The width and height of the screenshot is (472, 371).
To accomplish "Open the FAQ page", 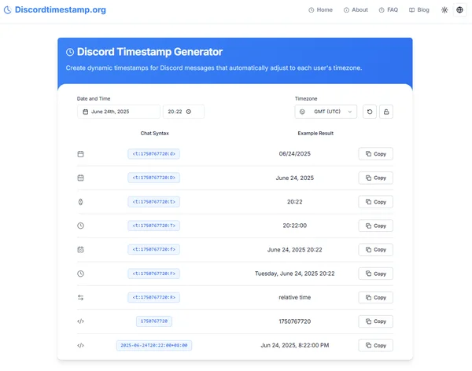I will 389,10.
